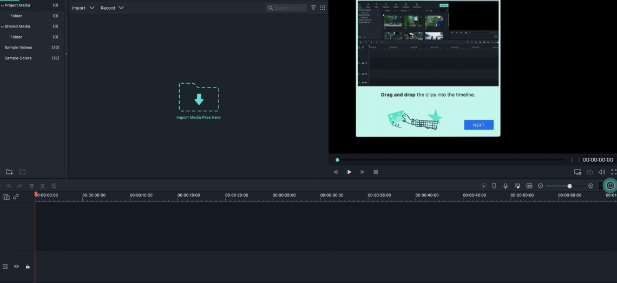
Task: Click the Undo arrow in timeline toolbar
Action: (9, 186)
